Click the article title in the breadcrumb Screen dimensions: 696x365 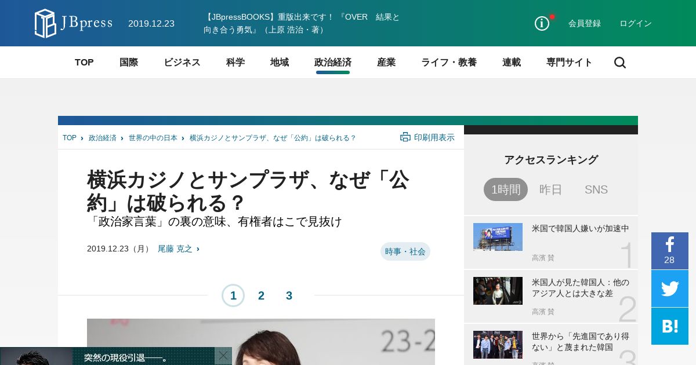pos(273,138)
